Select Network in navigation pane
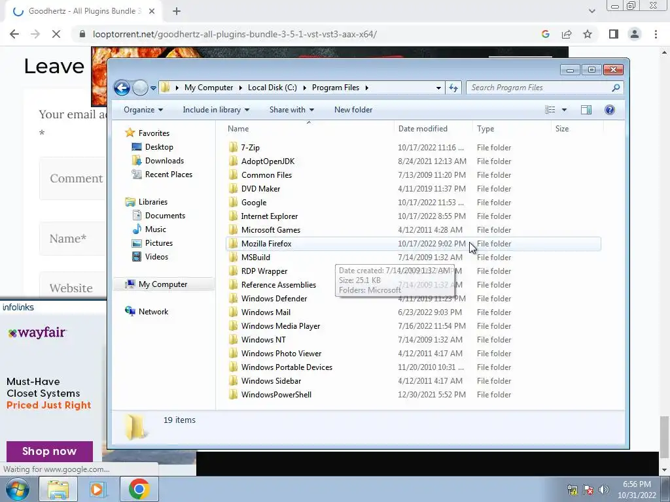 (153, 312)
